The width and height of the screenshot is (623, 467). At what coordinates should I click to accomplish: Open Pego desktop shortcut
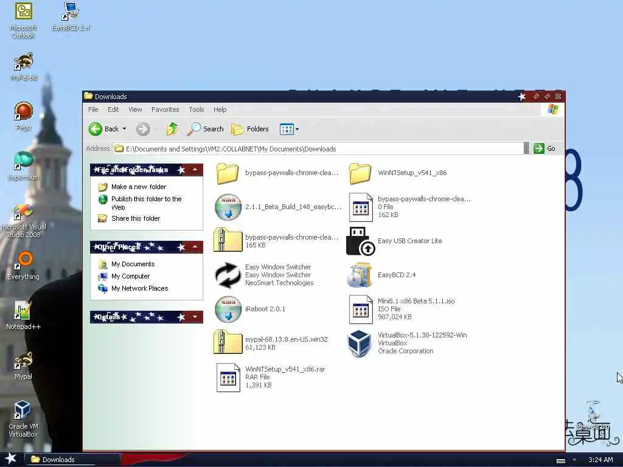click(24, 116)
